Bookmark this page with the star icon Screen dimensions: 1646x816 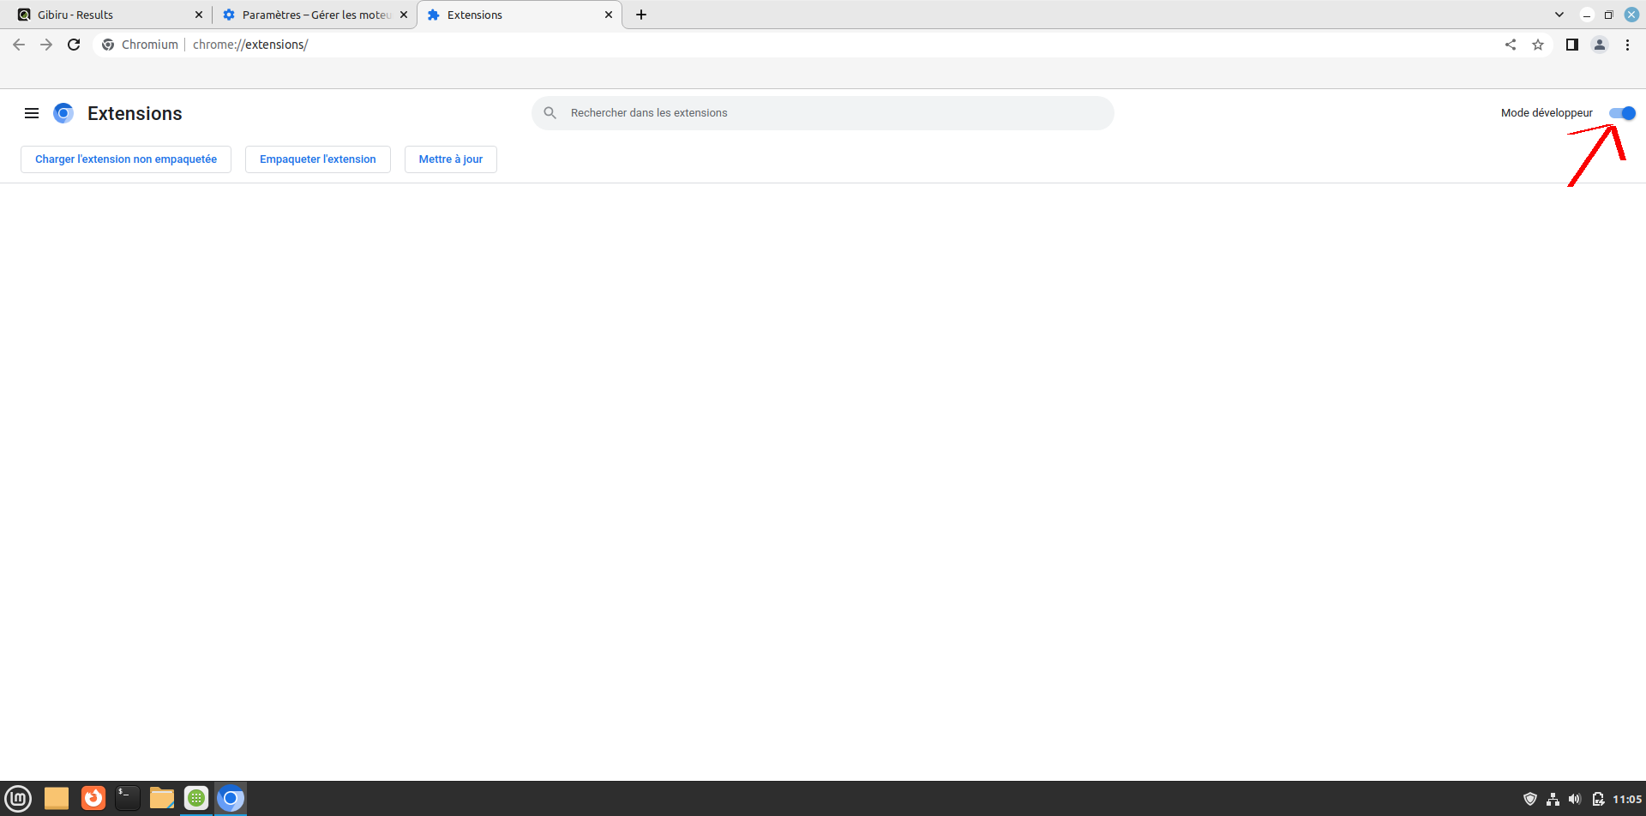tap(1538, 45)
